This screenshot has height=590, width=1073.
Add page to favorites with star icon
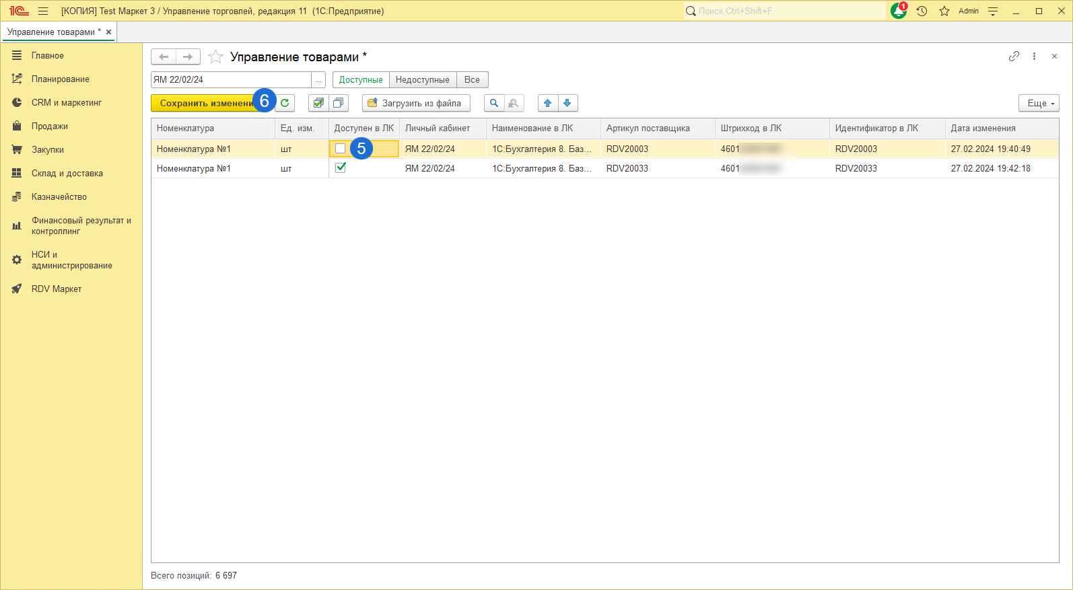pyautogui.click(x=215, y=57)
